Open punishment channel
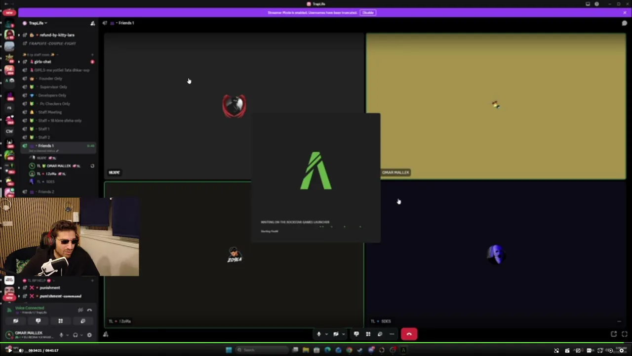 click(50, 288)
